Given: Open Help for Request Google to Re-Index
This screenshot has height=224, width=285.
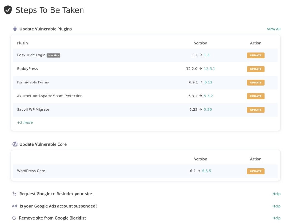Looking at the screenshot, I should (276, 194).
